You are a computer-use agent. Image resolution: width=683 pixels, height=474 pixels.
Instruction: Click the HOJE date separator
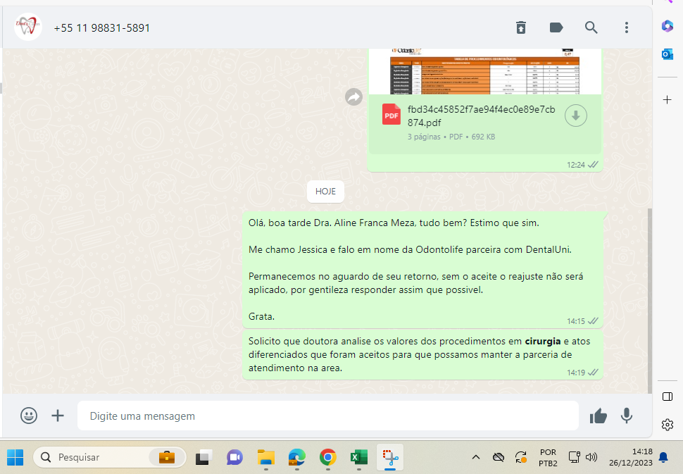click(x=325, y=192)
